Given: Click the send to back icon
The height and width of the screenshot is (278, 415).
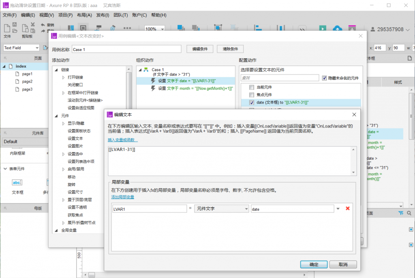Looking at the screenshot, I should pyautogui.click(x=196, y=28).
